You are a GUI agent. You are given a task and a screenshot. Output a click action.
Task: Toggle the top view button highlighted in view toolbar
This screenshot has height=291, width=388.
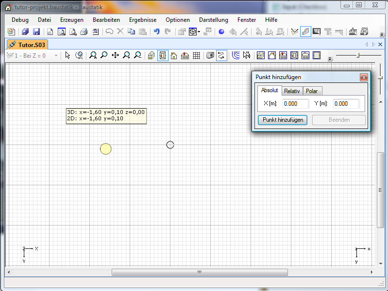[x=163, y=55]
